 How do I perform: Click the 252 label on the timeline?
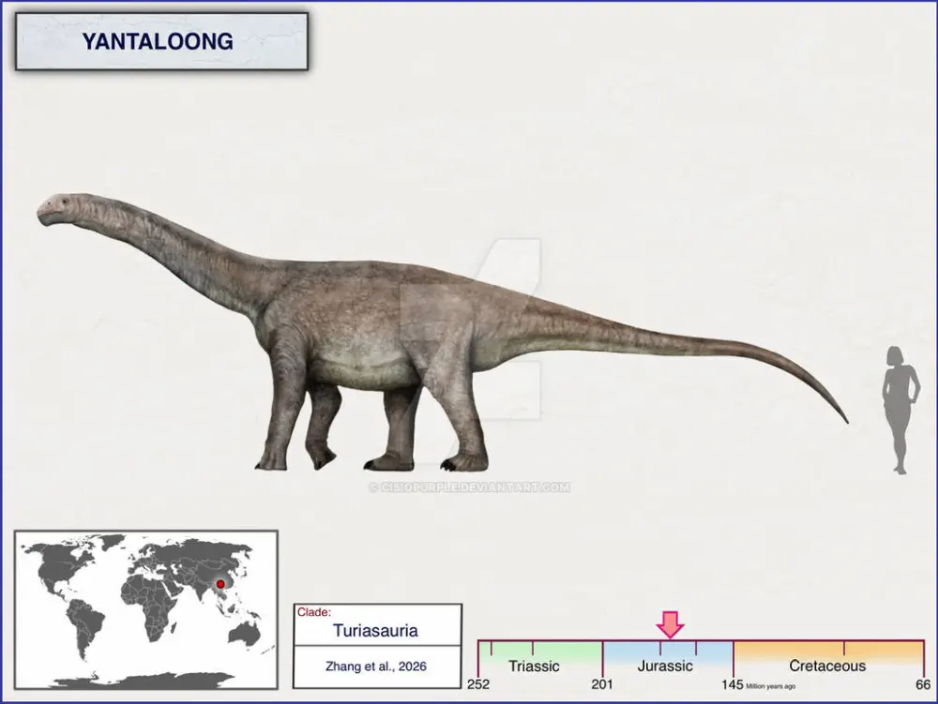pyautogui.click(x=478, y=684)
